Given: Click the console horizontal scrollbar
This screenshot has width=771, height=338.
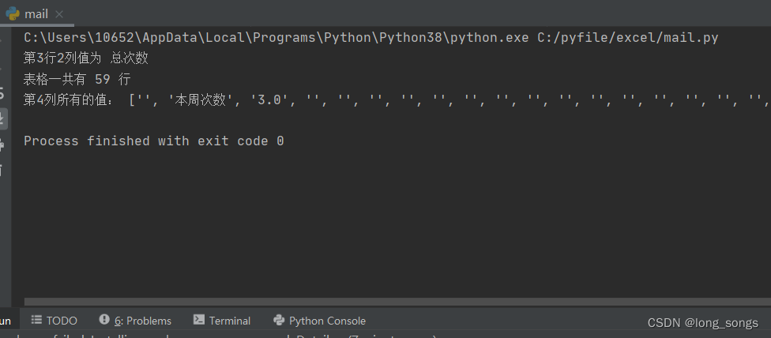Looking at the screenshot, I should [x=395, y=301].
